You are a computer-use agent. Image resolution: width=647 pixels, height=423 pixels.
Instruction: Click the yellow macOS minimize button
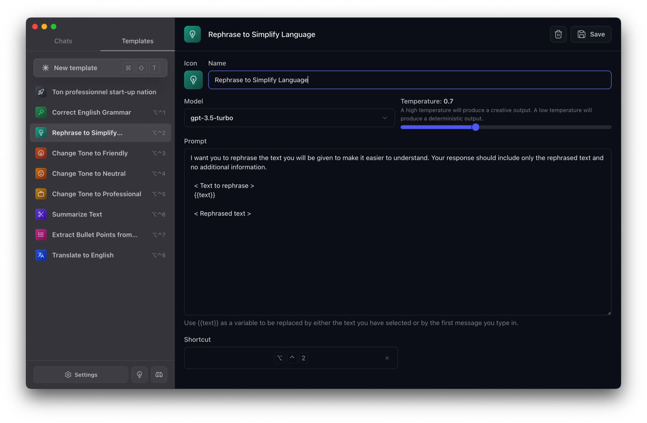point(44,26)
